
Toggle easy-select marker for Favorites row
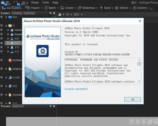point(2,95)
